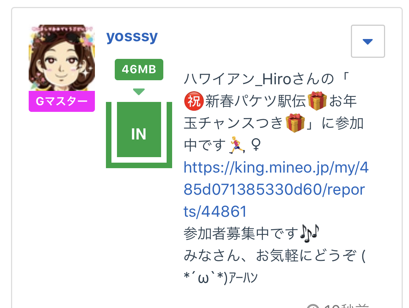This screenshot has height=308, width=409.
Task: Click the gift emoji after チャンスつき
Action: 295,123
